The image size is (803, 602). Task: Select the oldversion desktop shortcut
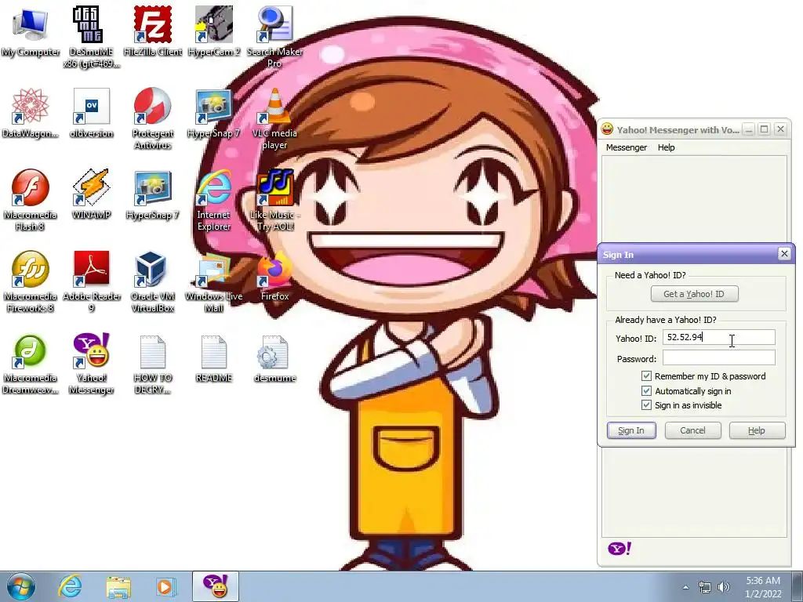click(91, 114)
